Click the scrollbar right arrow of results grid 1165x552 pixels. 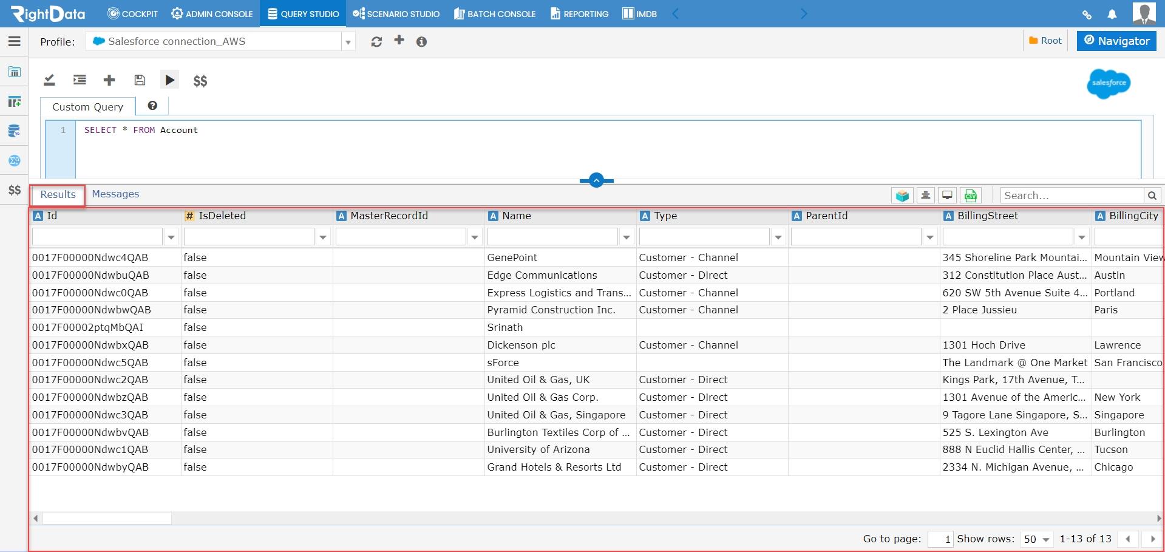(1158, 518)
